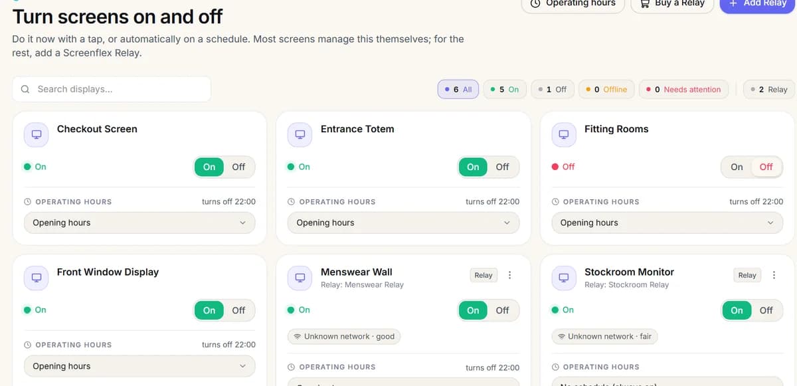Image resolution: width=797 pixels, height=386 pixels.
Task: Click Fitting Rooms red Off status
Action: click(x=563, y=167)
